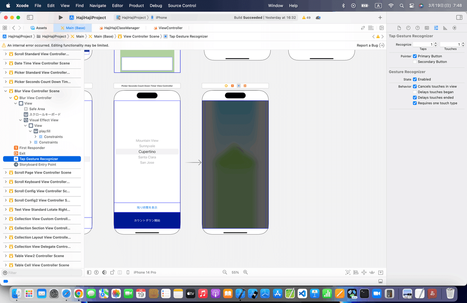Switch to the ViewController tab
This screenshot has width=467, height=303.
coord(168,28)
